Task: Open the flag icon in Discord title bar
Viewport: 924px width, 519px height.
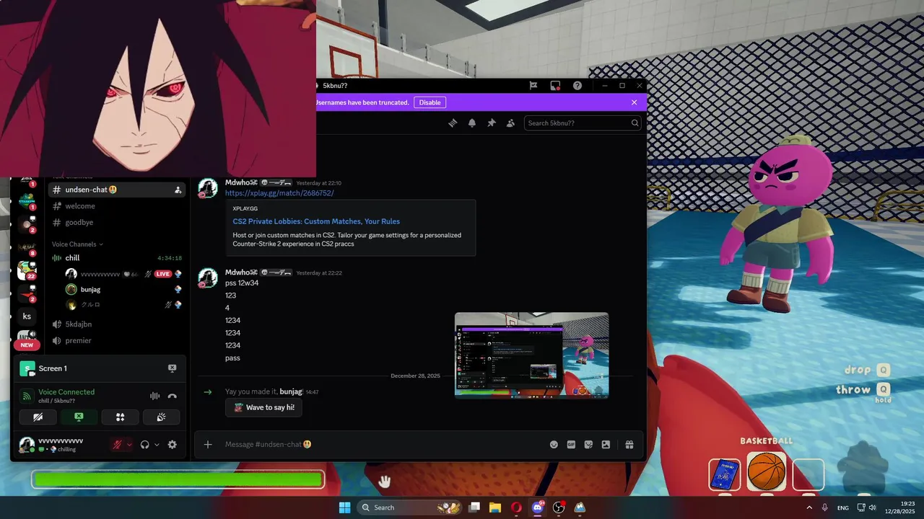Action: coord(533,85)
